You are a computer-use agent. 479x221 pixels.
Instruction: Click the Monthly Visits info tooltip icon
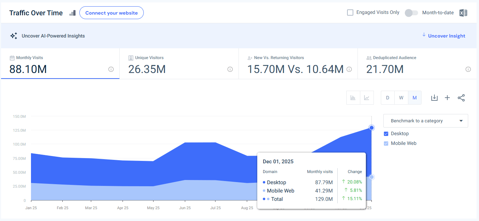(x=111, y=69)
